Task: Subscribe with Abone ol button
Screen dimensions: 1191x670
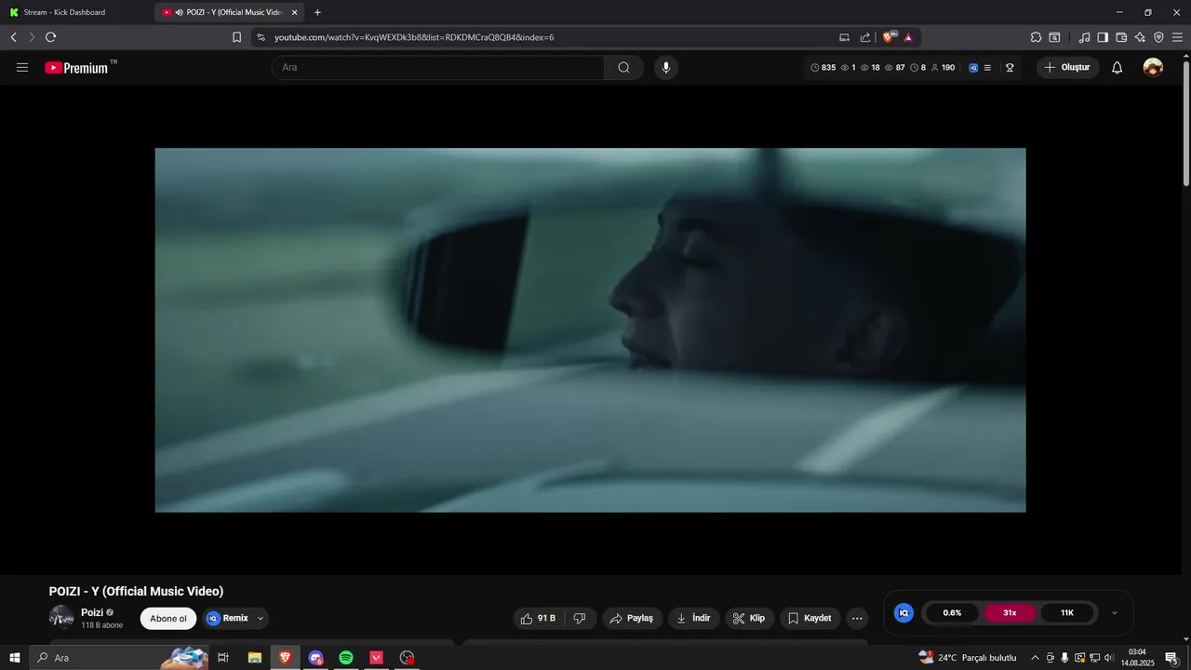Action: point(168,619)
